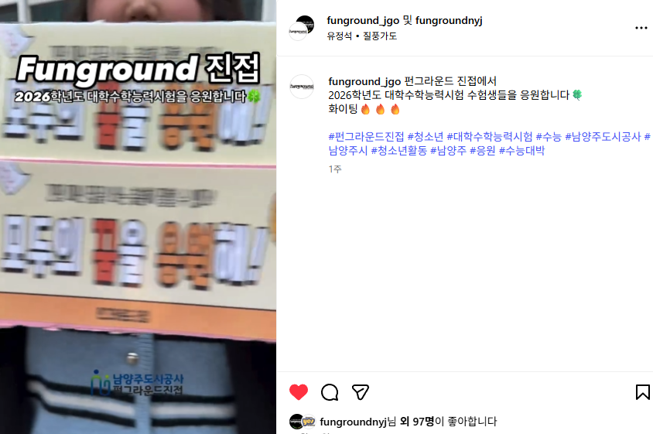Open fungground_jgo username in post header
653x434 pixels.
pyautogui.click(x=363, y=20)
